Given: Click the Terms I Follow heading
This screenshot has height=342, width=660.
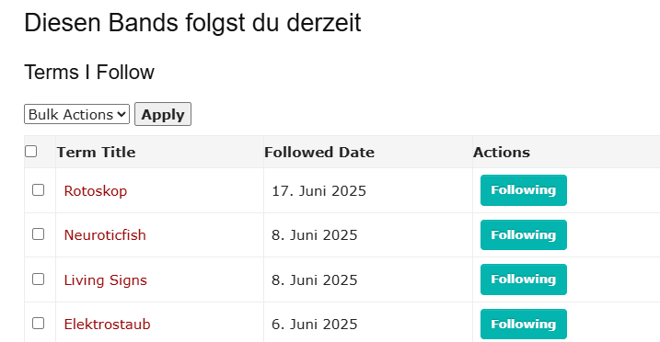Looking at the screenshot, I should [89, 72].
